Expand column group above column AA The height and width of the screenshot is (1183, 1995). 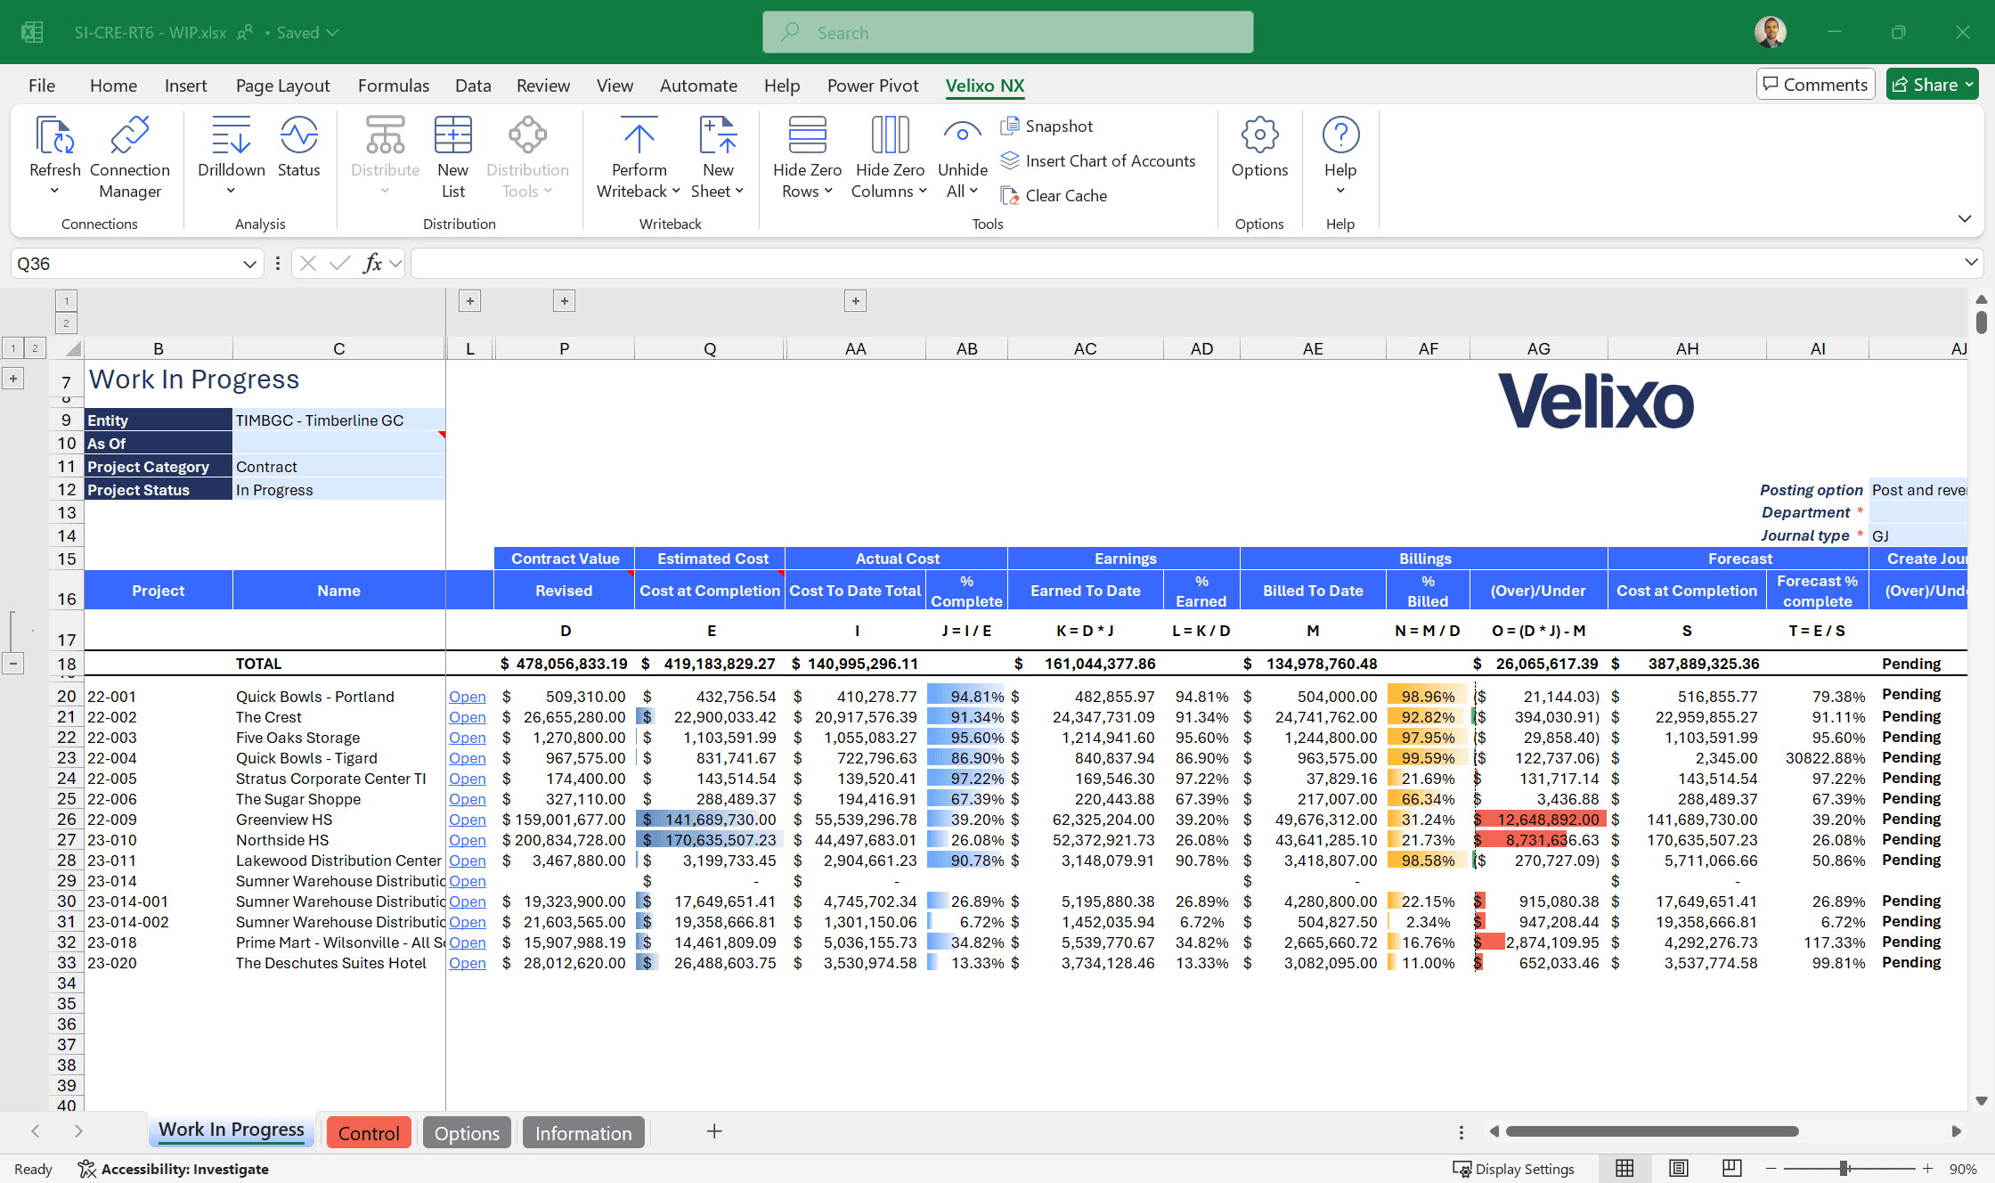855,301
